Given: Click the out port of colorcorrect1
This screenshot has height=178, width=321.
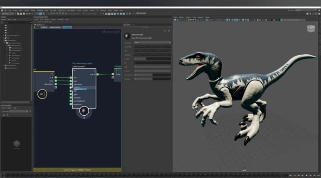Looking at the screenshot, I should tap(98, 74).
